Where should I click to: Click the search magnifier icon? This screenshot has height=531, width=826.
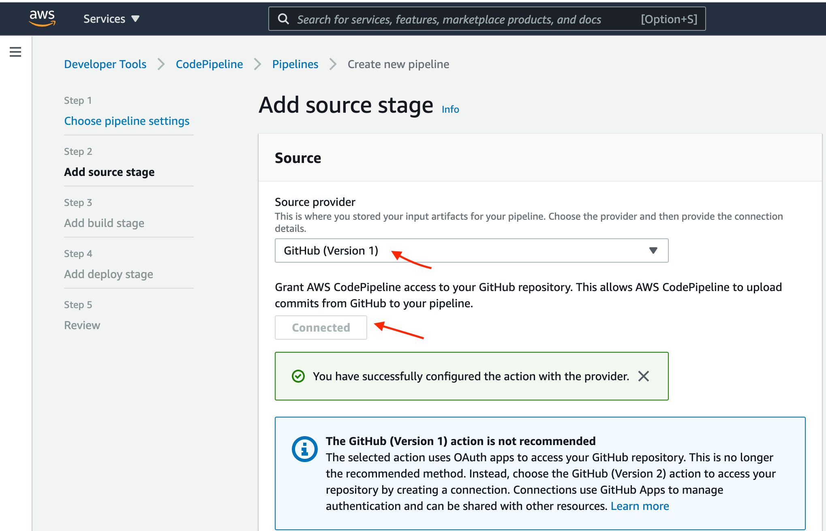[283, 19]
